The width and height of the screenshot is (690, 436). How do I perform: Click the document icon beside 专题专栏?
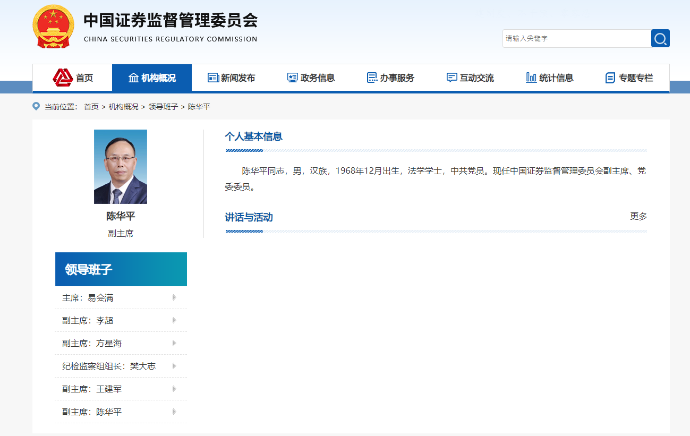(610, 78)
